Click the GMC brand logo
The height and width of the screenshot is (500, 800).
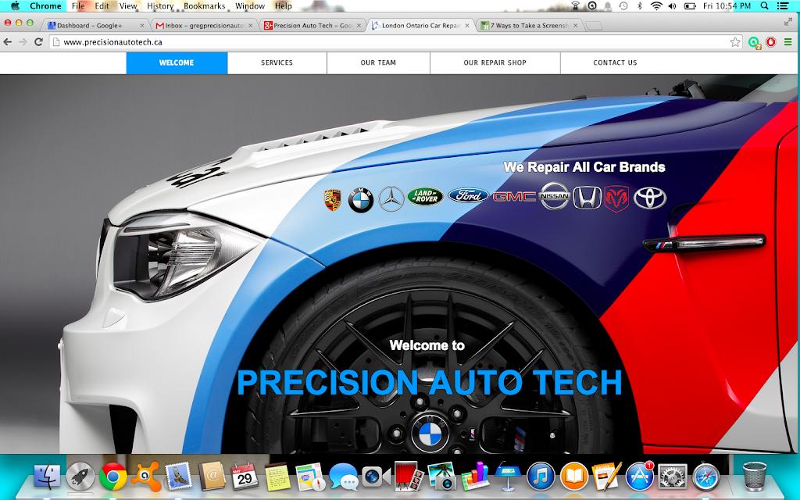(514, 196)
